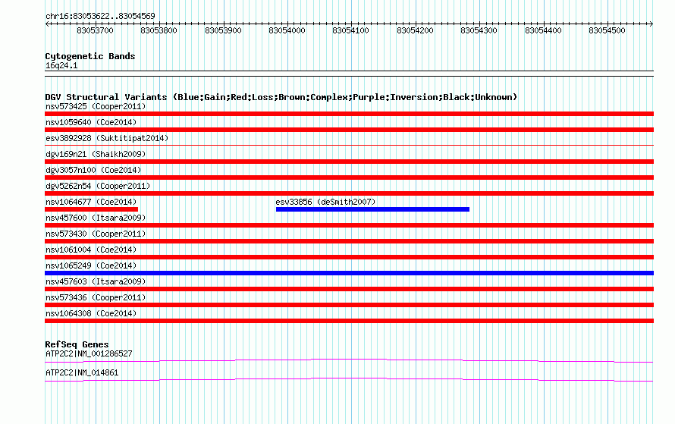Click ruler position 83053700

(x=95, y=30)
